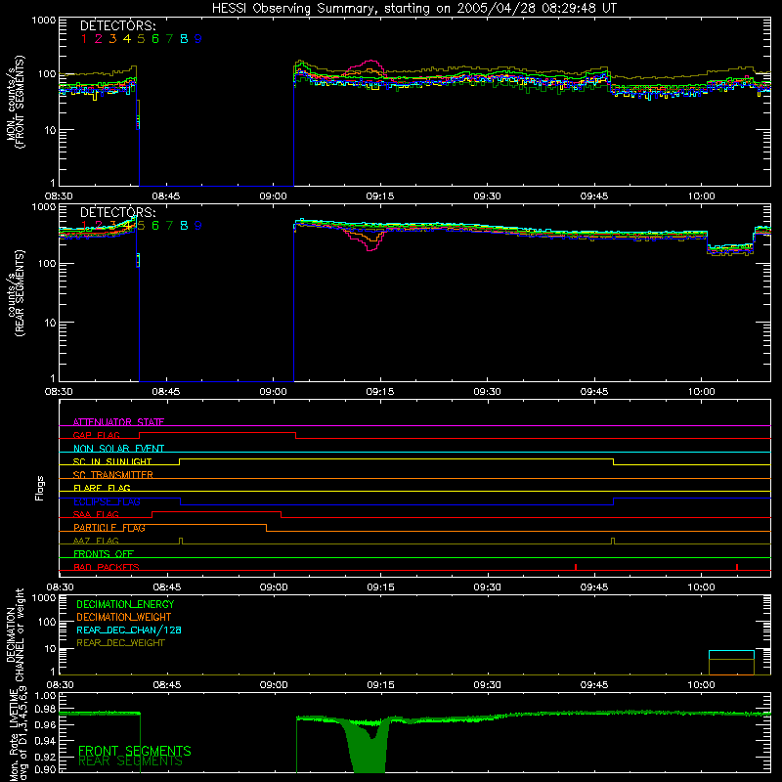Click the ECLIPSE_FLAG label
Image resolution: width=782 pixels, height=782 pixels.
107,501
